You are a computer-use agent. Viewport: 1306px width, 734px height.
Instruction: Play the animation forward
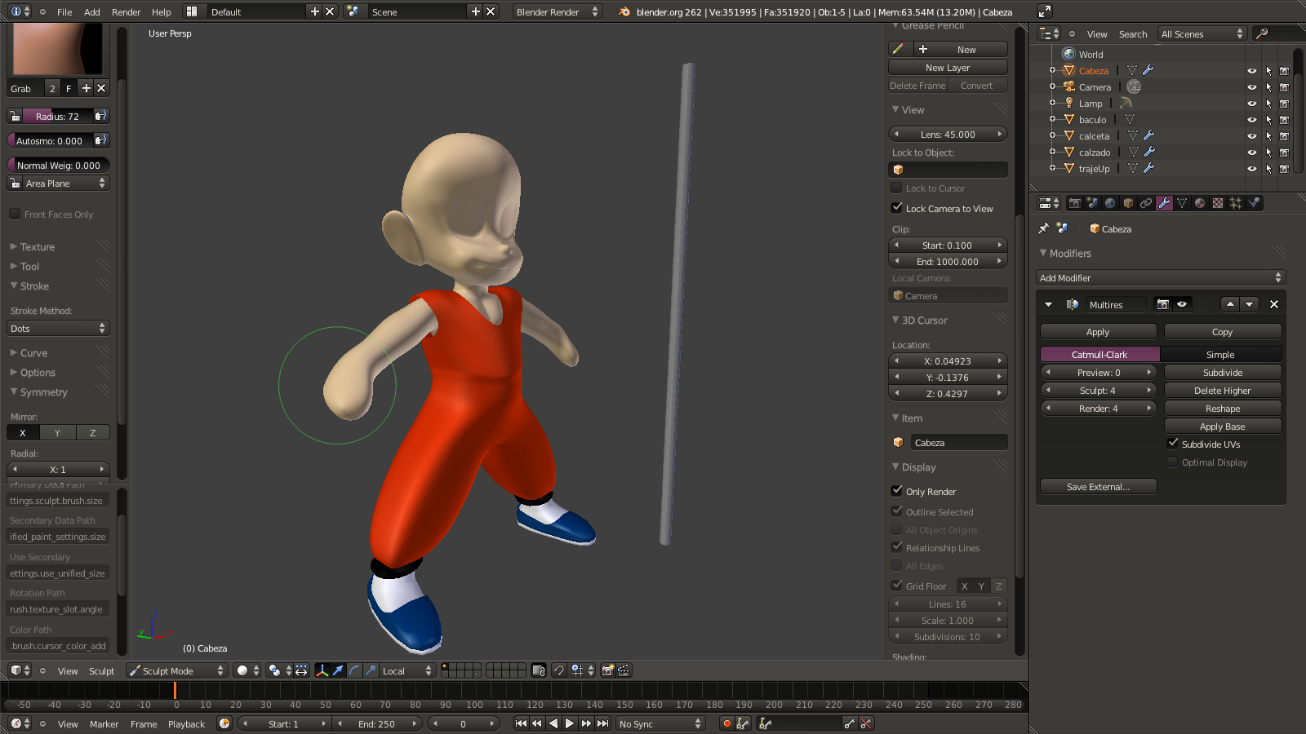tap(570, 723)
